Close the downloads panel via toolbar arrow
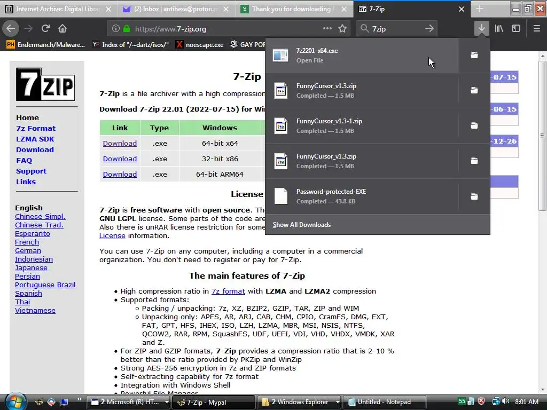Image resolution: width=547 pixels, height=410 pixels. click(481, 29)
